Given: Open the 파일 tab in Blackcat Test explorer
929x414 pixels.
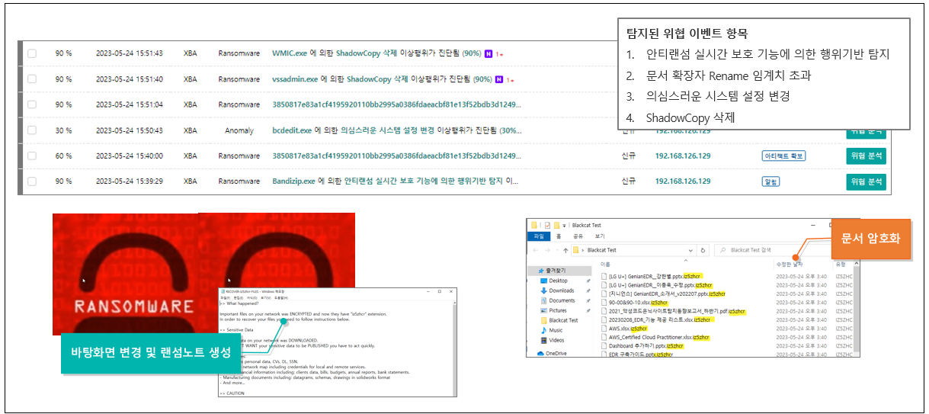Looking at the screenshot, I should [x=539, y=236].
